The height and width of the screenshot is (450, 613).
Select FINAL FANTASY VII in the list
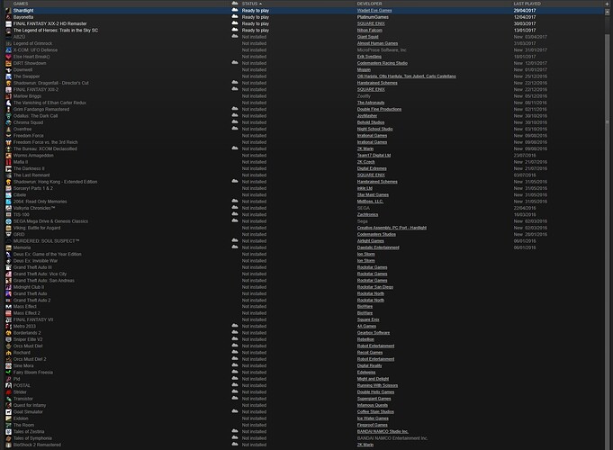pyautogui.click(x=34, y=319)
